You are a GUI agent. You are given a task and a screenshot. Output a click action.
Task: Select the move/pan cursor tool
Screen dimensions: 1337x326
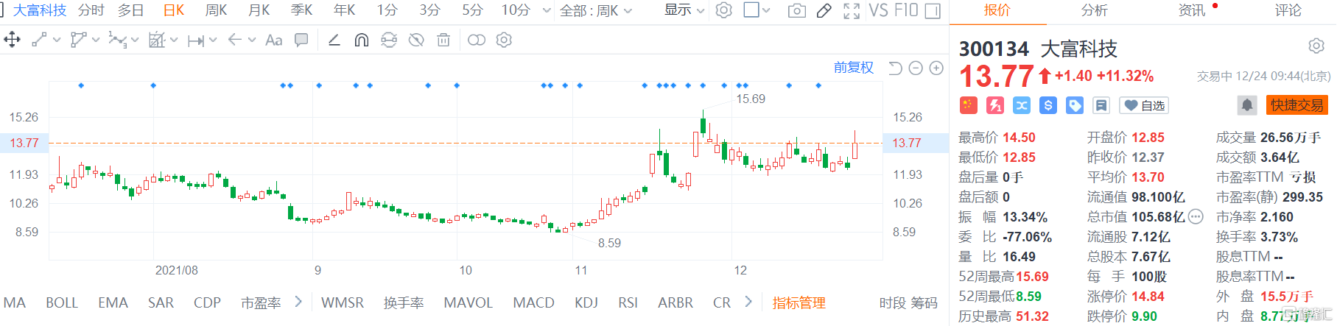pos(12,40)
